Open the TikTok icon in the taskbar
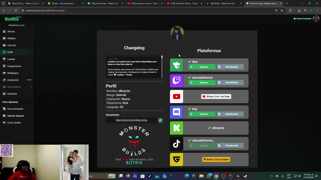Screen dimensions: 321x180 [150, 176]
